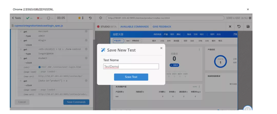Click the viewport info circle icon
The image size is (277, 114).
pos(250,18)
